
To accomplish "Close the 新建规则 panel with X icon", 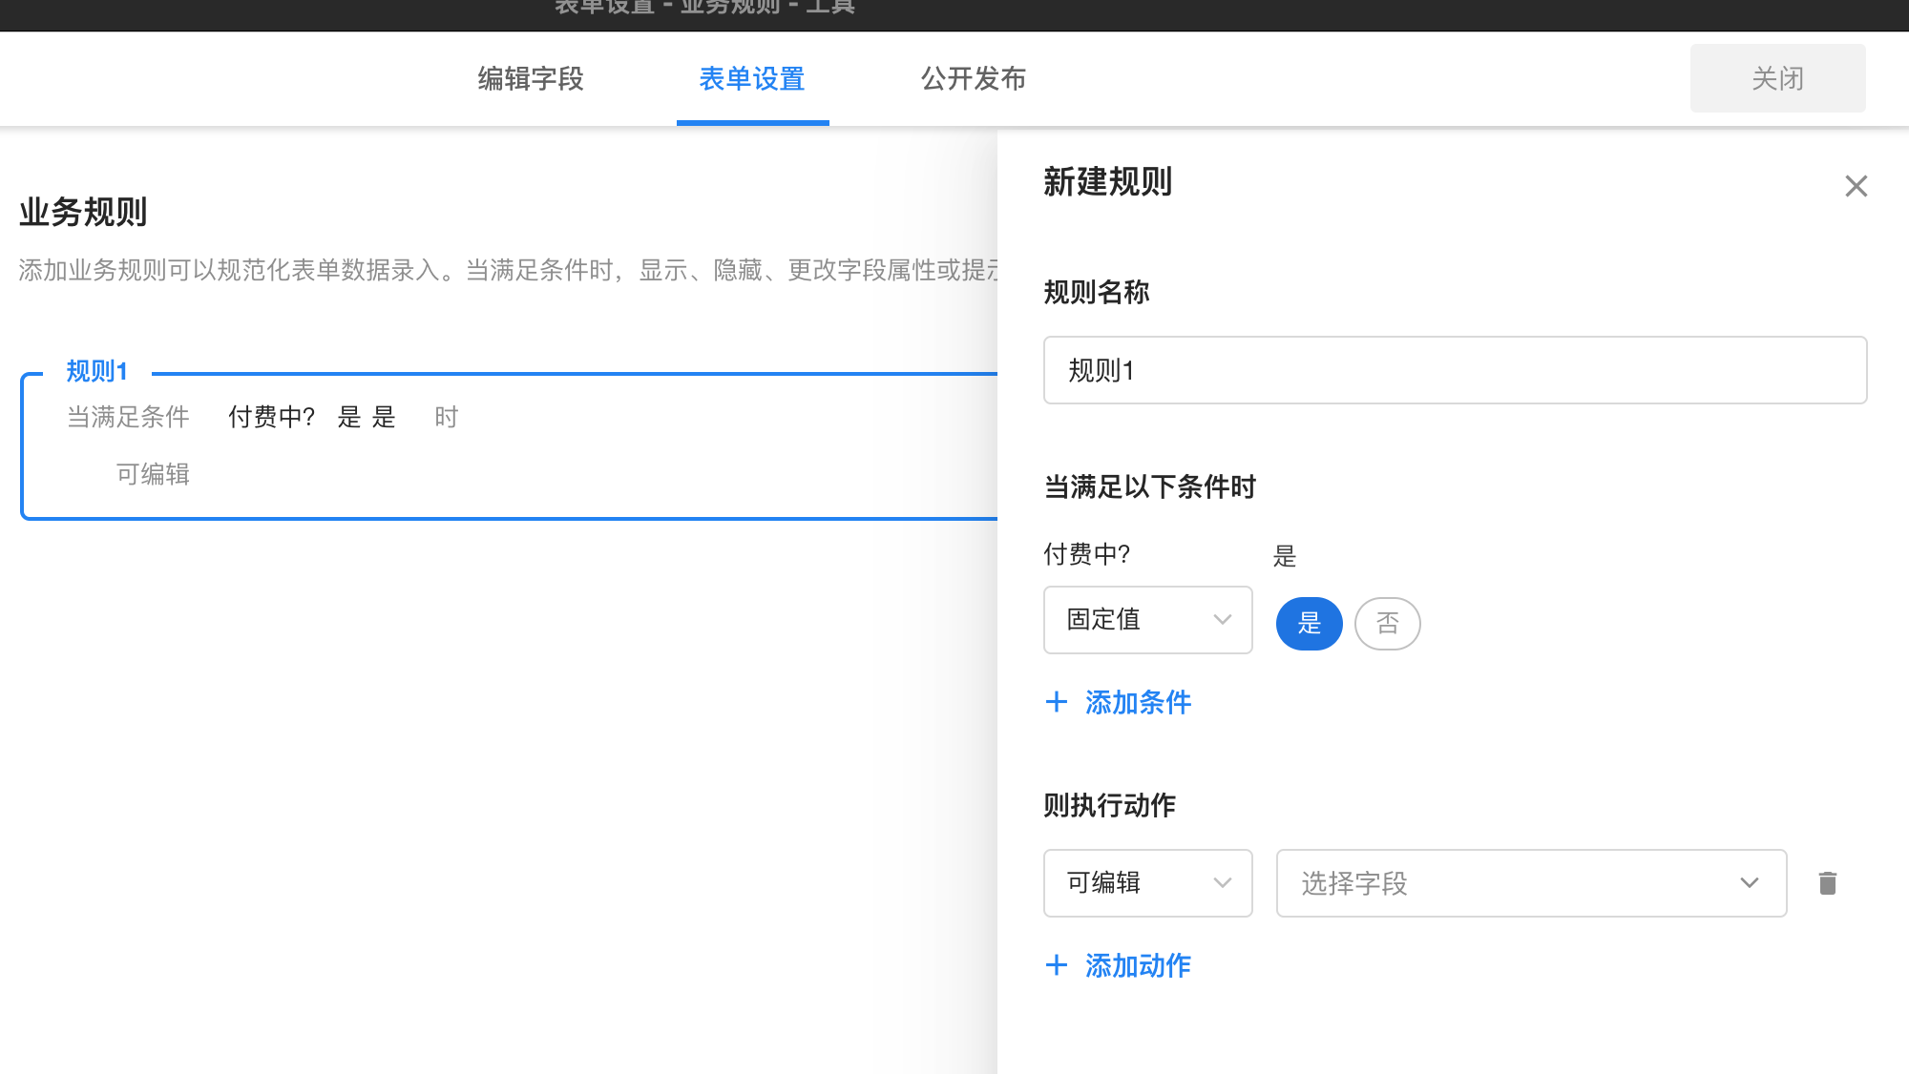I will click(1856, 186).
